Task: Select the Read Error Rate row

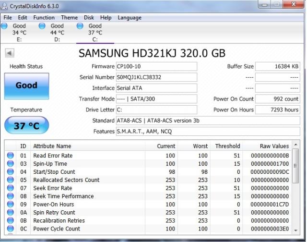Action: [148, 156]
